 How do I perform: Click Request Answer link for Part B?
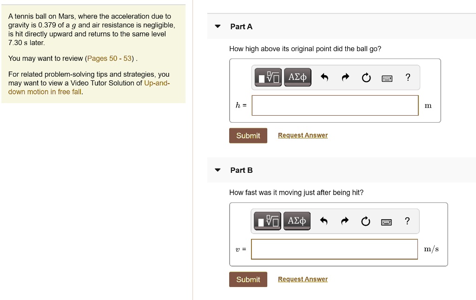303,279
